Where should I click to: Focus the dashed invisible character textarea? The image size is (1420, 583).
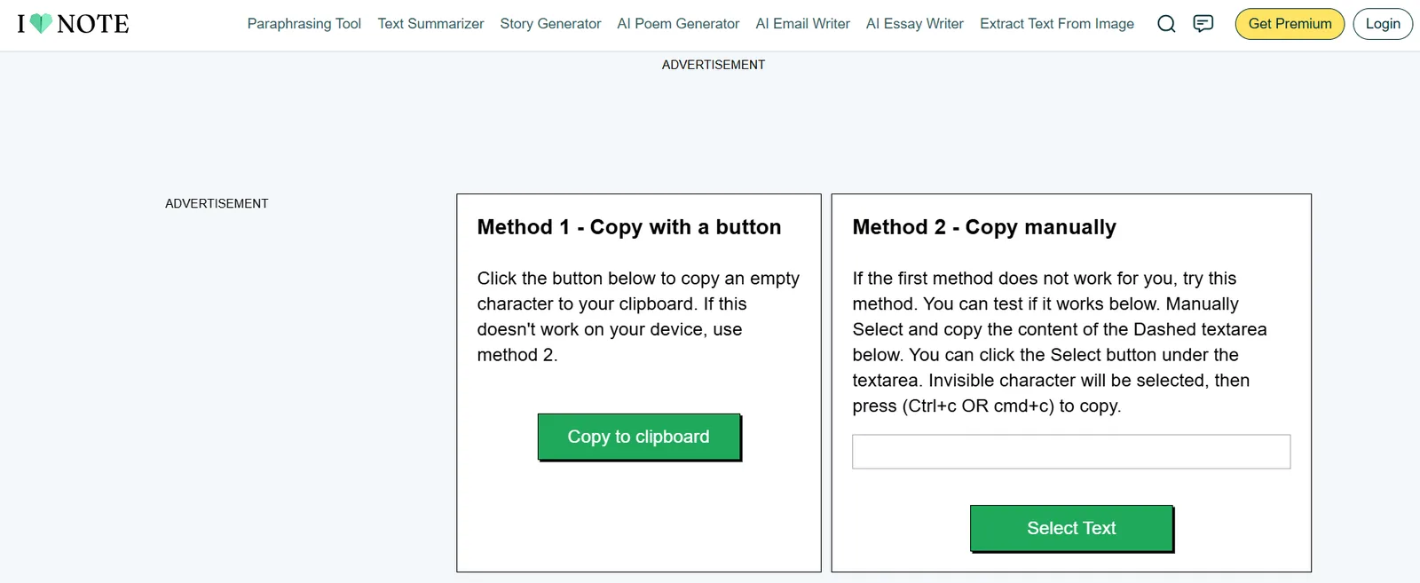[x=1071, y=452]
